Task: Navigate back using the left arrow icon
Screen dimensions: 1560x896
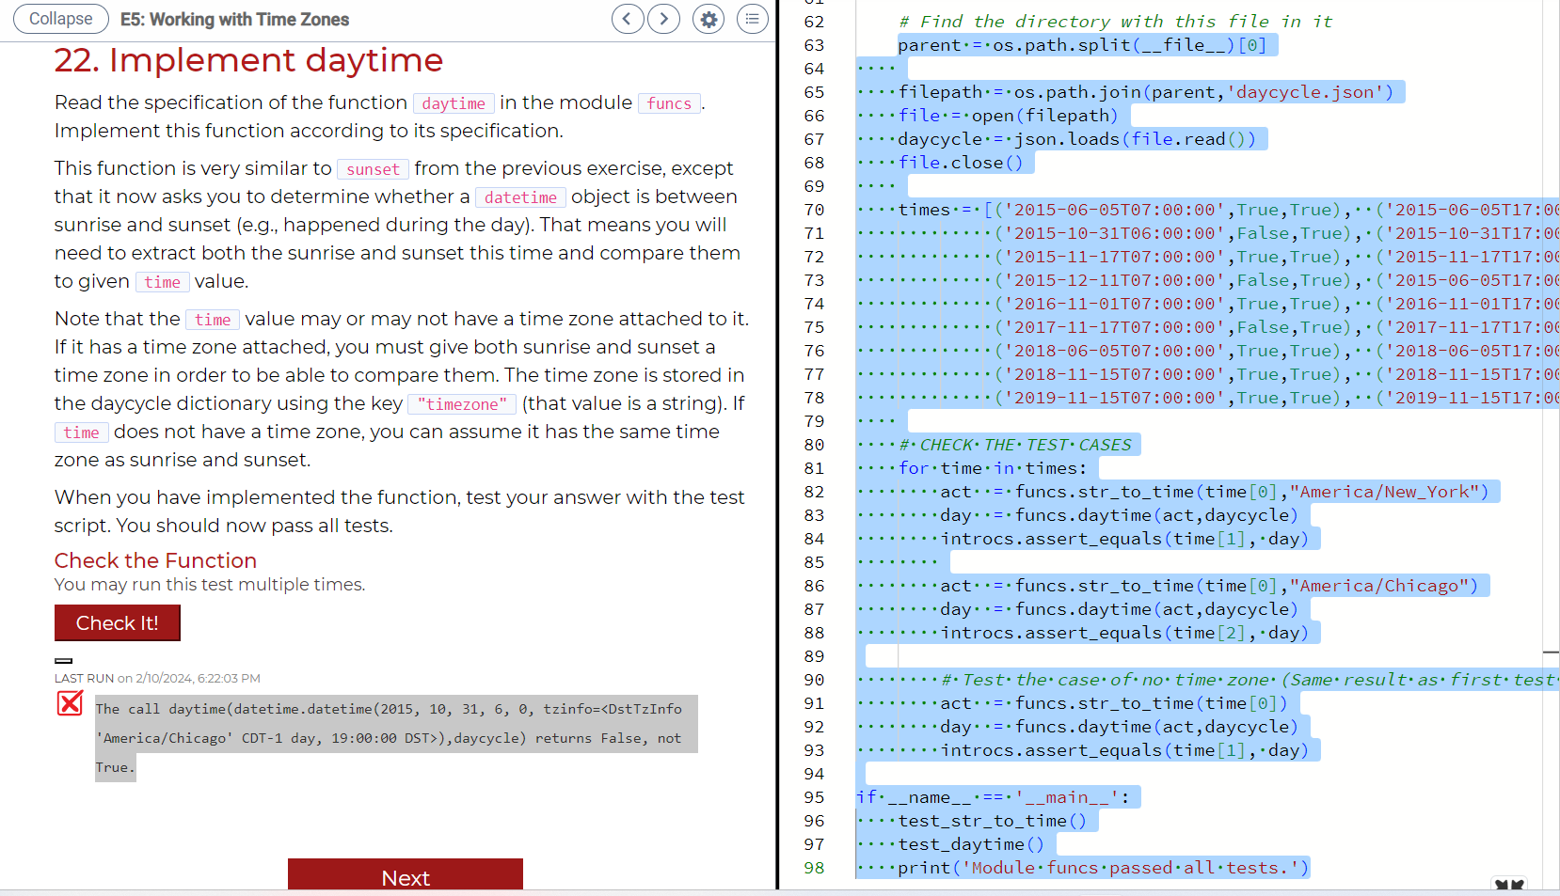Action: (x=628, y=19)
